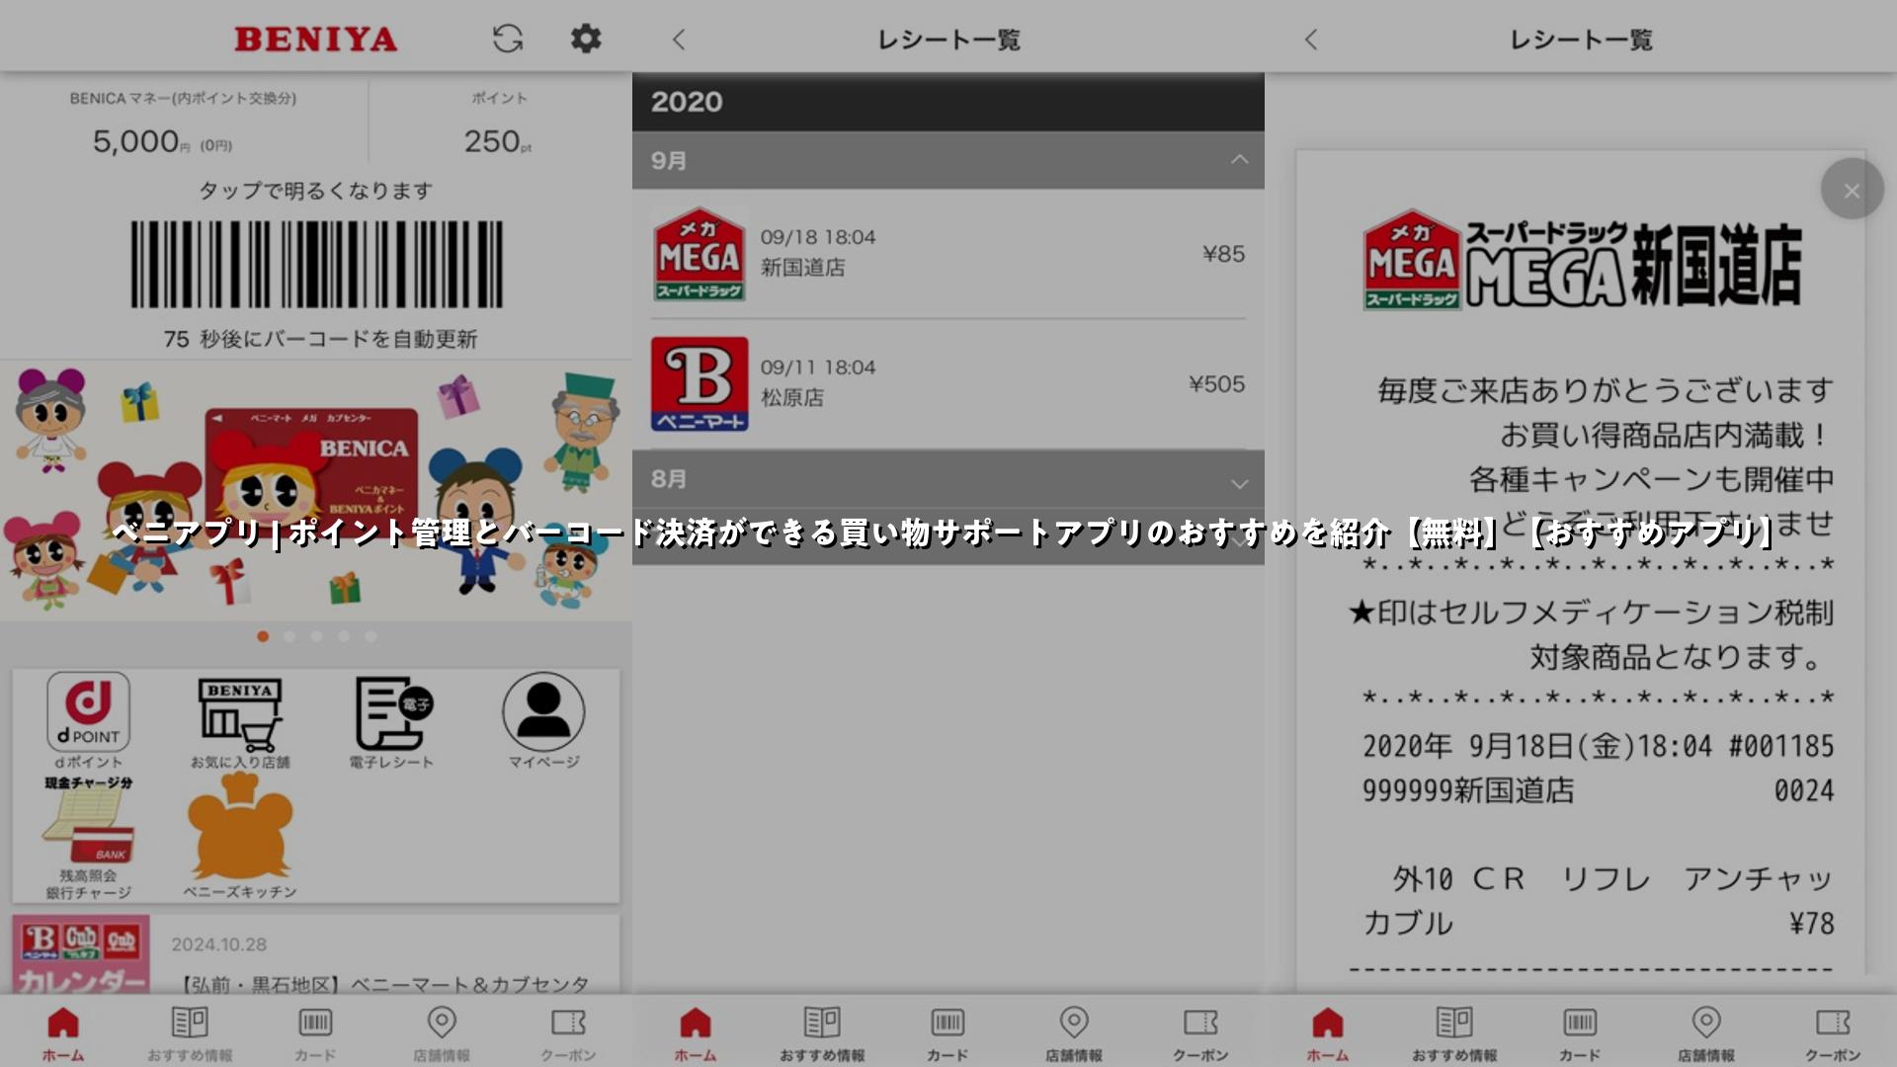Tap the BENICA card promotional banner
Viewport: 1897px width, 1067px height.
click(316, 490)
